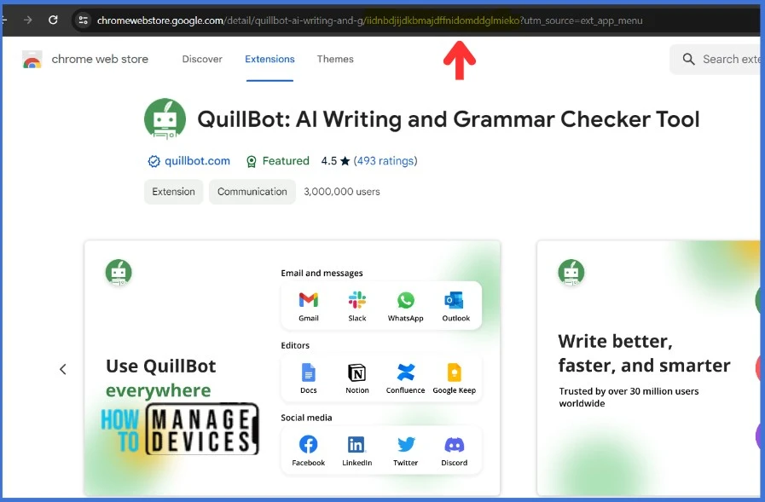765x502 pixels.
Task: Click the 'Use QuillBot everywhere' slide text
Action: (x=160, y=378)
